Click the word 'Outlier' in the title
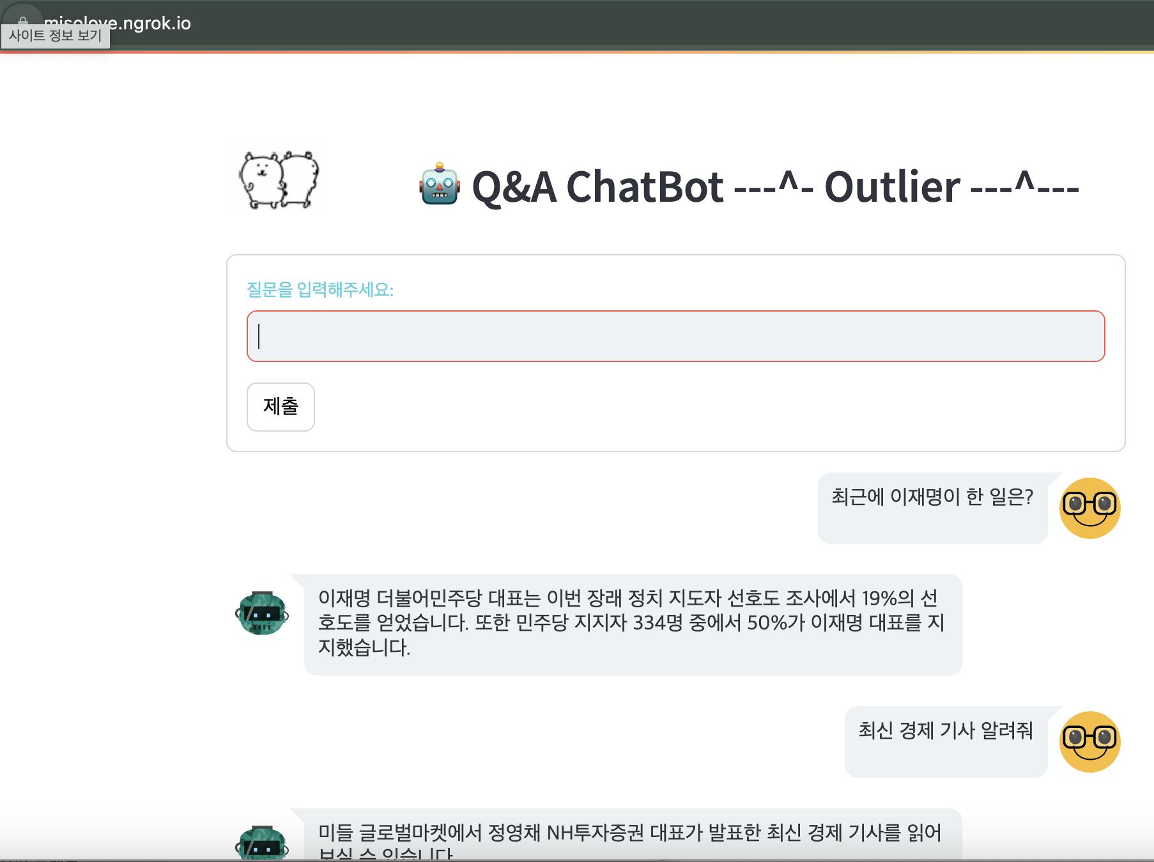The height and width of the screenshot is (862, 1154). (x=892, y=187)
